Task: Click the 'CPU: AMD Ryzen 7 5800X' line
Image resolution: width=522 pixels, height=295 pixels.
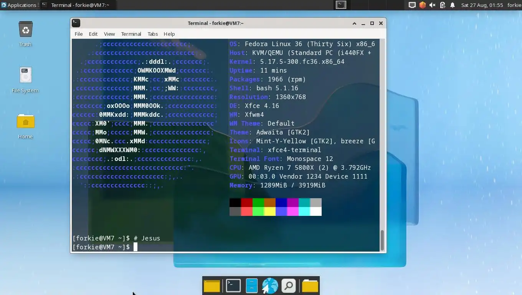Action: 300,167
